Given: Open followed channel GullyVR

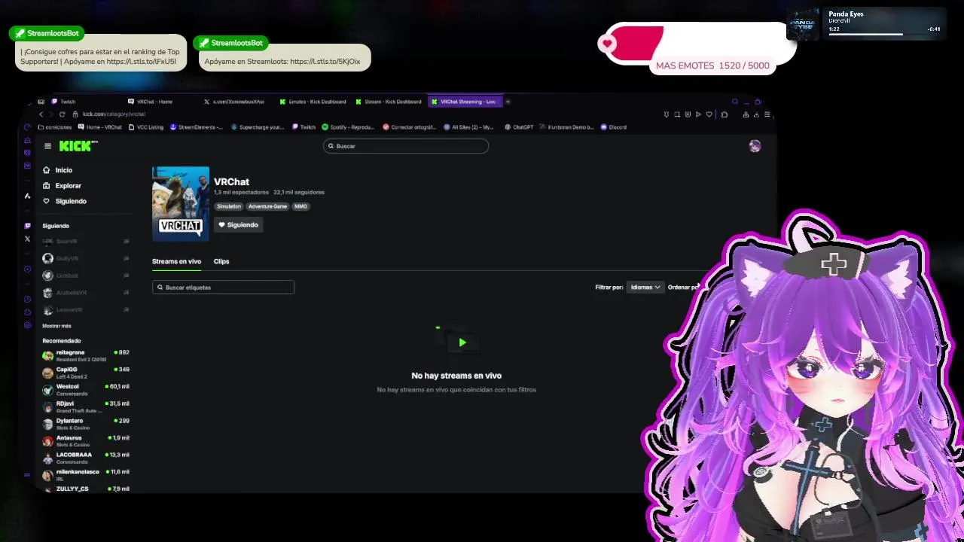Looking at the screenshot, I should tap(86, 258).
